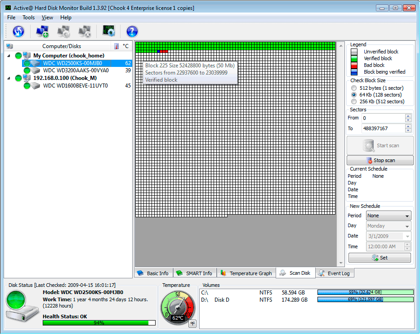
Task: Click the thermometer column header icon
Action: 116,46
